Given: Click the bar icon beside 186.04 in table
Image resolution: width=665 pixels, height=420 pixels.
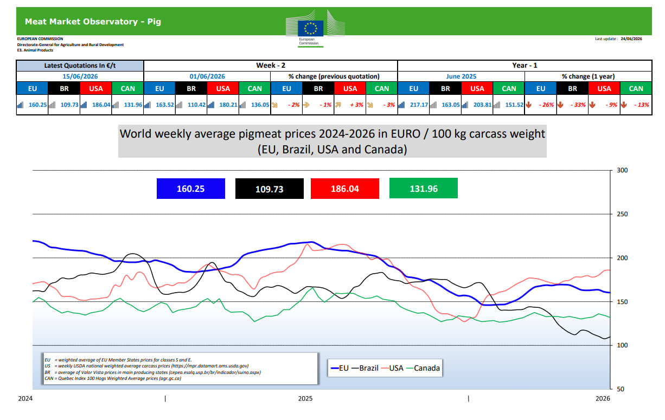Looking at the screenshot, I should click(x=85, y=105).
